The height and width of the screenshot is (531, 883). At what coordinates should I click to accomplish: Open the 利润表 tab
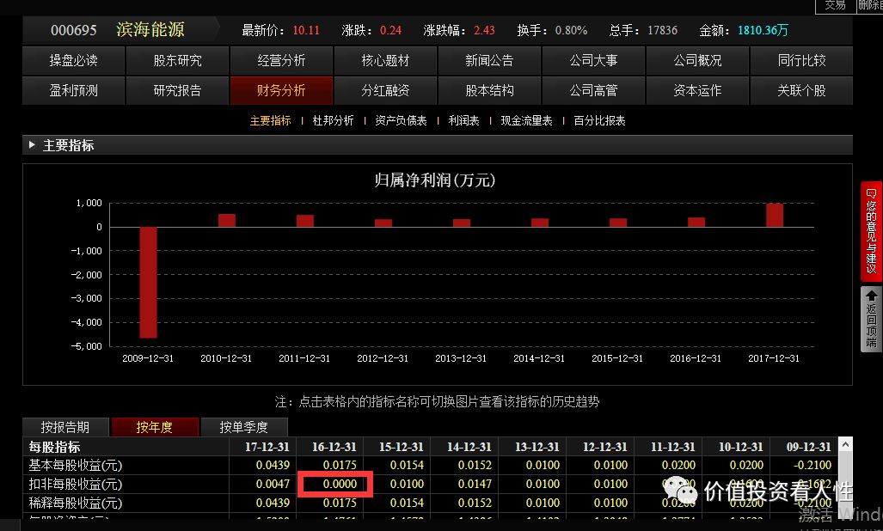(x=463, y=120)
